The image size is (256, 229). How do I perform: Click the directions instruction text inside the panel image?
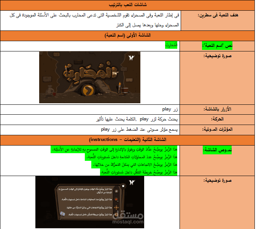point(89,208)
